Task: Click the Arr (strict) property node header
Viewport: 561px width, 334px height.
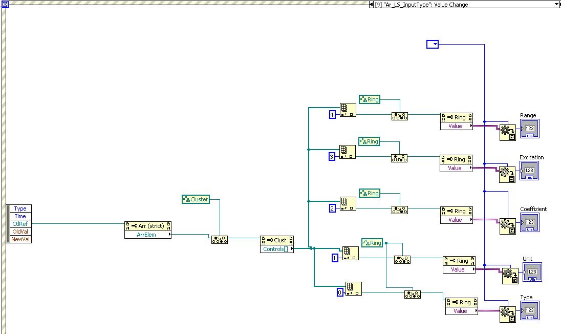Action: pos(148,226)
